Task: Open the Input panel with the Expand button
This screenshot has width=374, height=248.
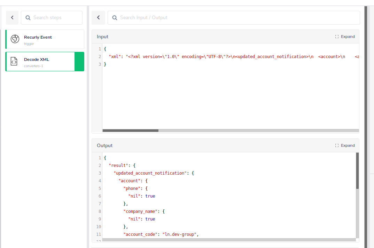Action: [348, 37]
